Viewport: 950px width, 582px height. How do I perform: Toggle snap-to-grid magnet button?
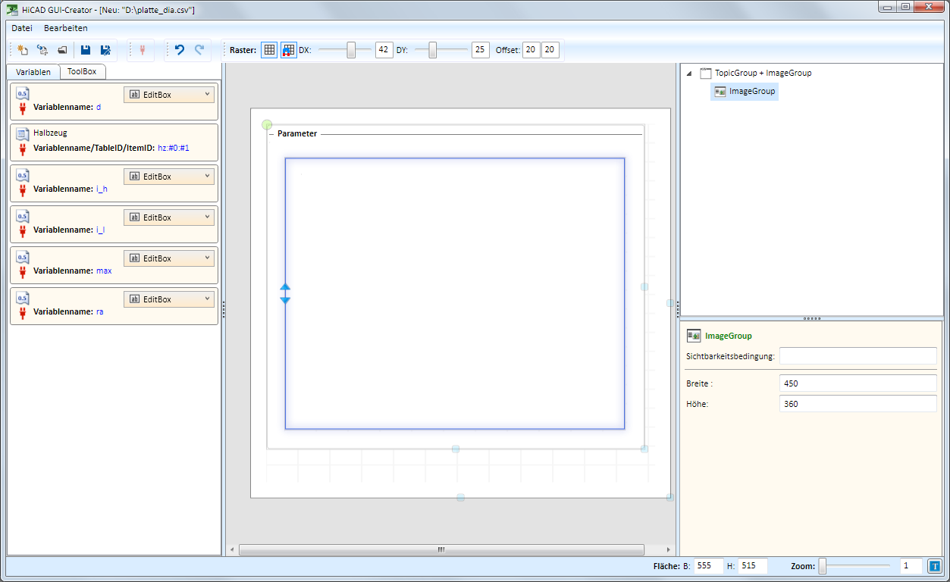(x=289, y=50)
